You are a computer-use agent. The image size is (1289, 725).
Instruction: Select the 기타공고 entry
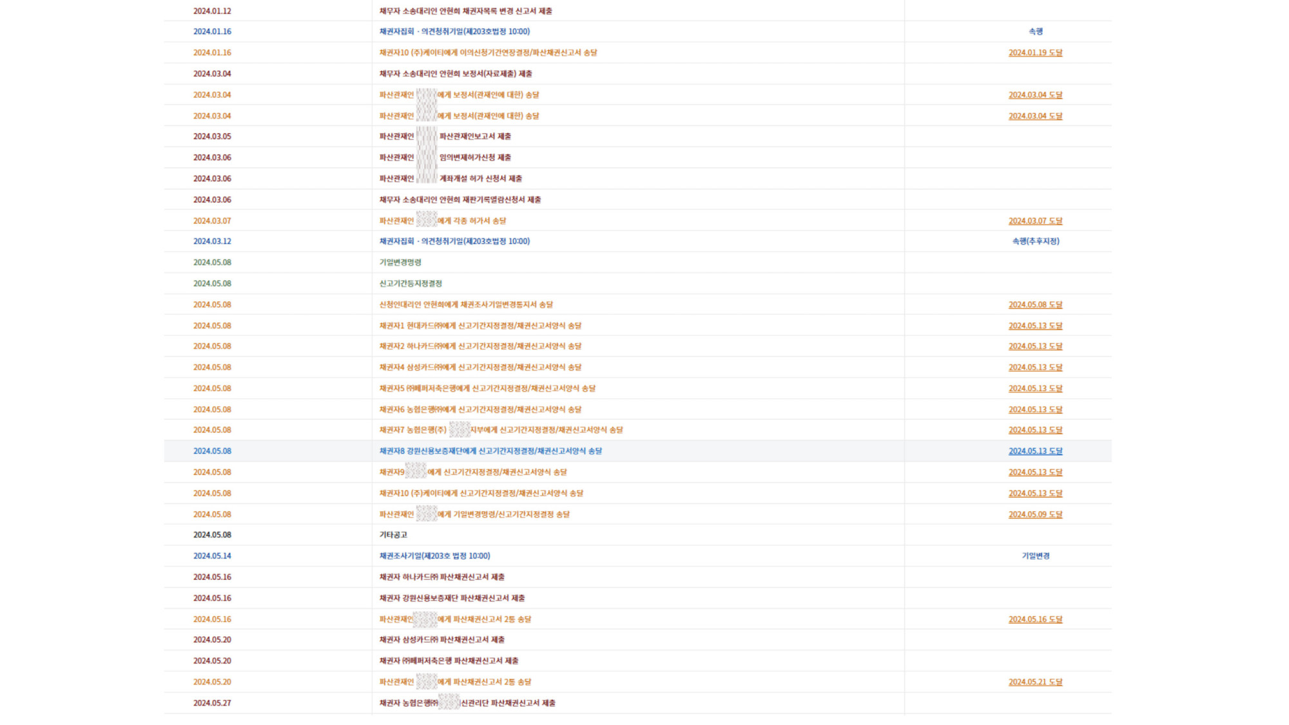tap(393, 535)
